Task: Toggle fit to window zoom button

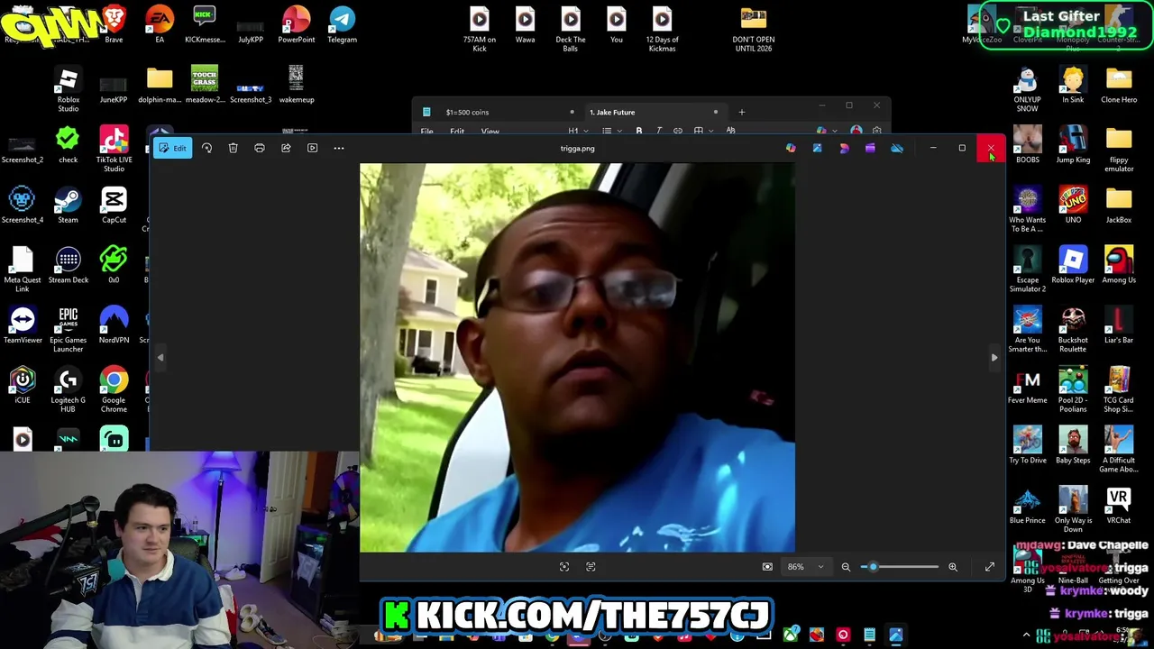Action: 767,567
